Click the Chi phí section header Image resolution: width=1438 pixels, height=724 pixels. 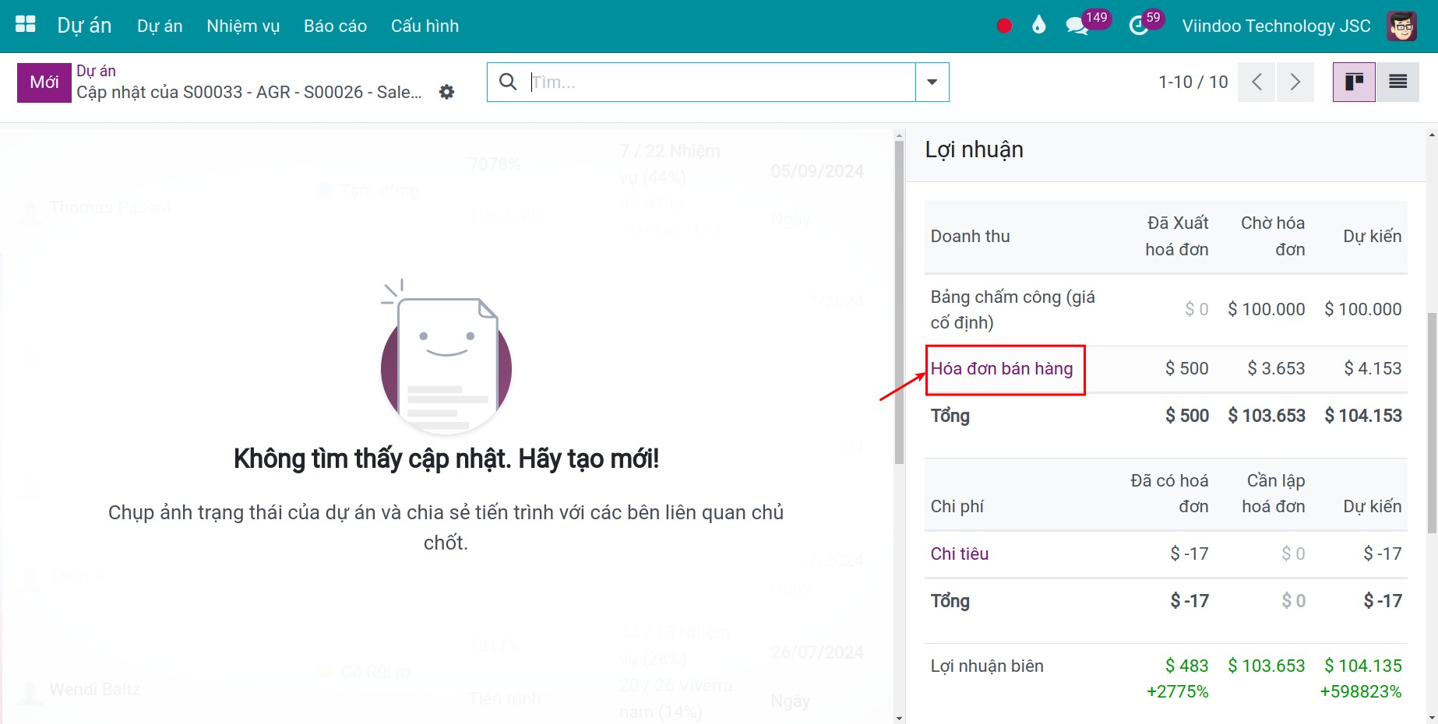pyautogui.click(x=957, y=506)
